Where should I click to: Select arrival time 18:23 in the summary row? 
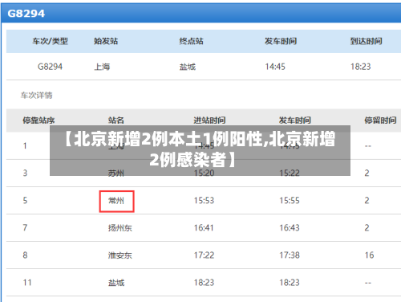[361, 67]
